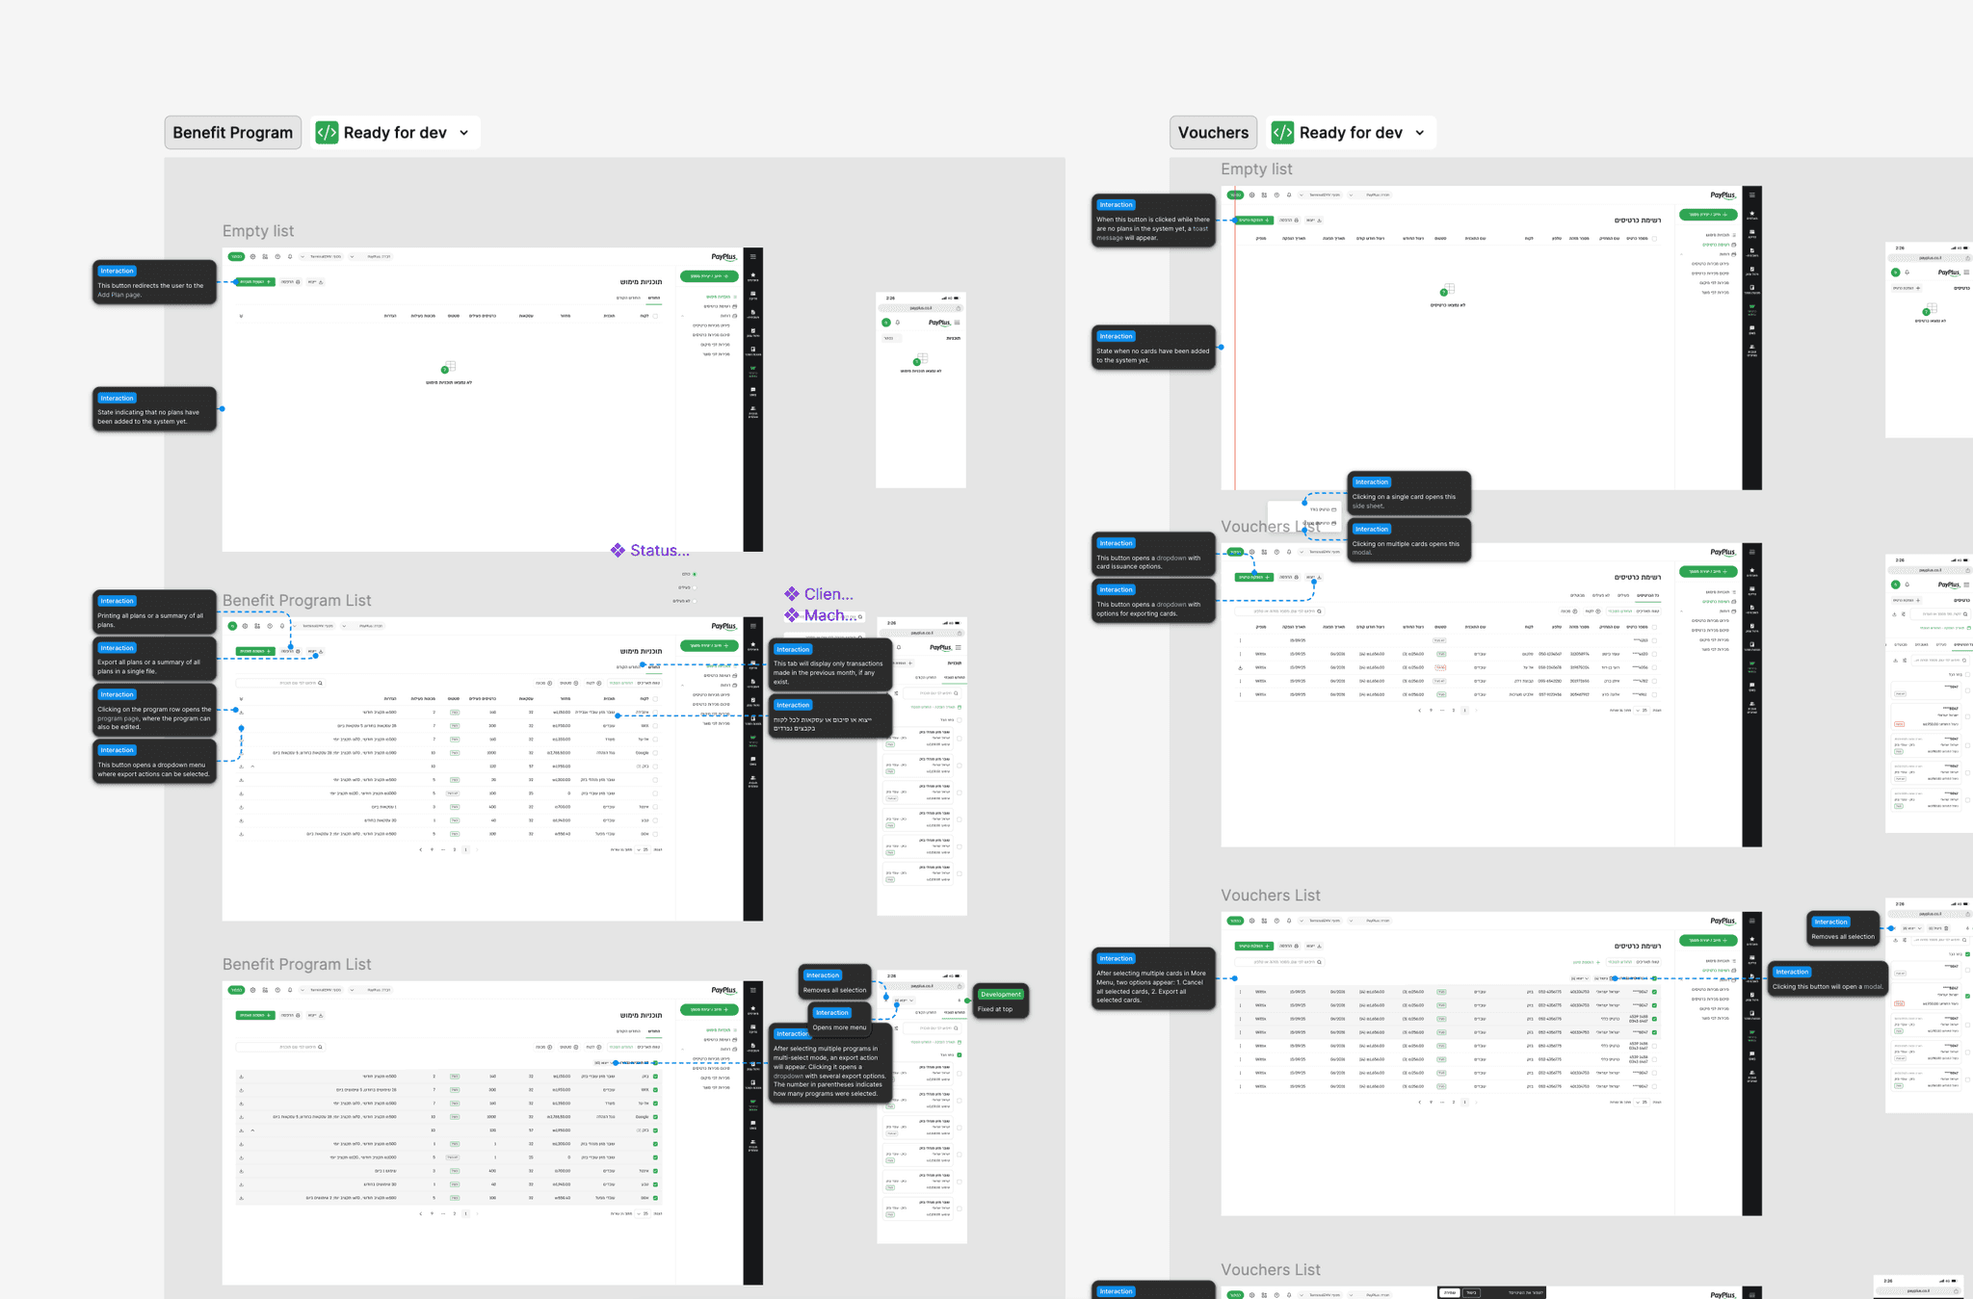Click the bell icon in Benefit Program Empty list header

pyautogui.click(x=290, y=257)
